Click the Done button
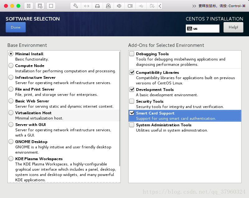This screenshot has width=249, height=198. (16, 27)
